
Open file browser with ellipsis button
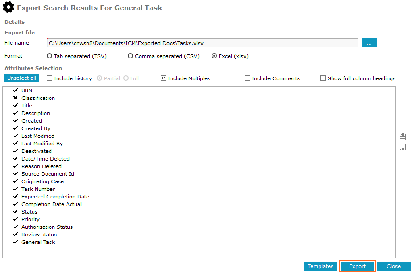click(369, 43)
